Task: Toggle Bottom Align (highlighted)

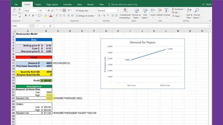Action: pos(64,10)
